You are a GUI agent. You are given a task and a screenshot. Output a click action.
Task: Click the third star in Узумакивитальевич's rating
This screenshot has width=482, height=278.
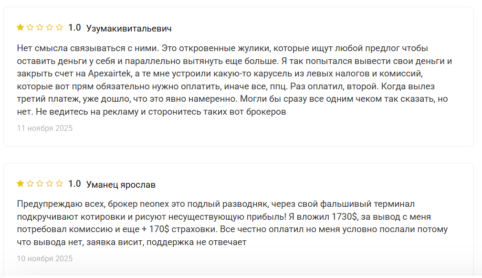click(x=40, y=28)
